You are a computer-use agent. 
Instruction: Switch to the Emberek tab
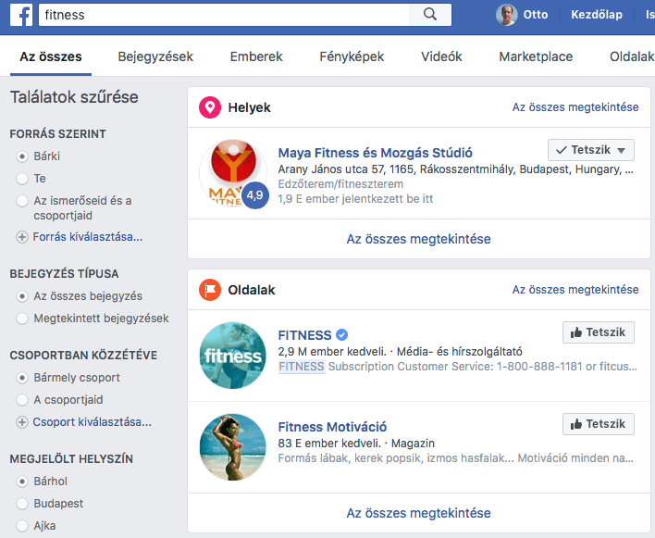pos(256,56)
